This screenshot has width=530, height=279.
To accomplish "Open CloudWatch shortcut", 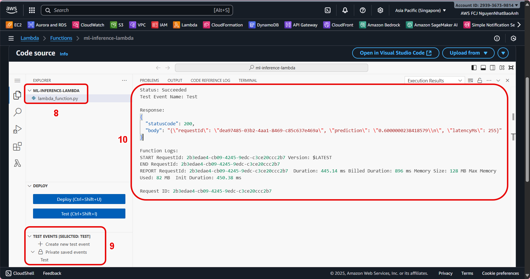I will click(88, 25).
